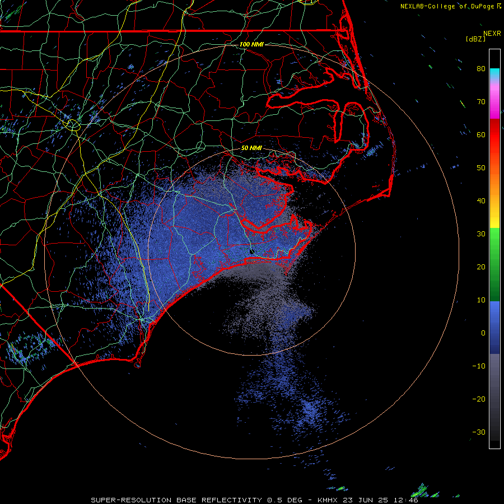Click the cyan top segment of color bar
This screenshot has width=504, height=504.
(x=494, y=74)
